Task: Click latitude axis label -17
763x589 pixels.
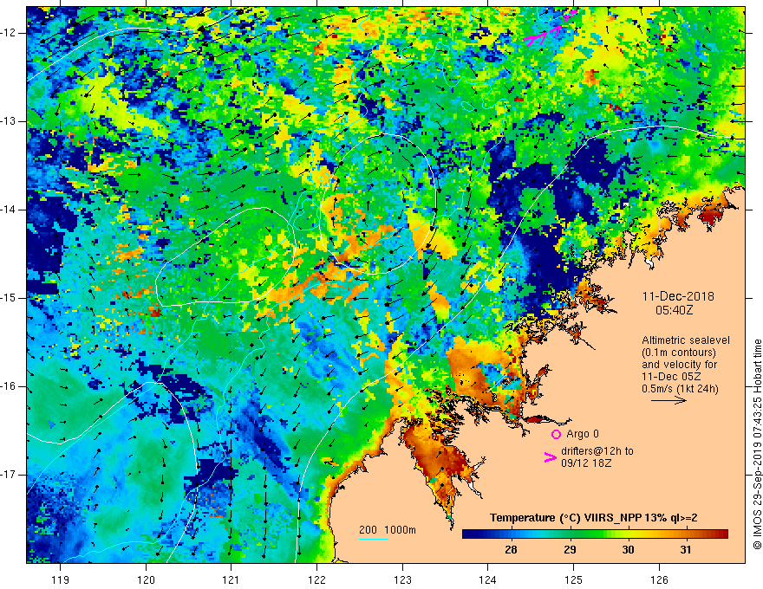Action: coord(9,474)
